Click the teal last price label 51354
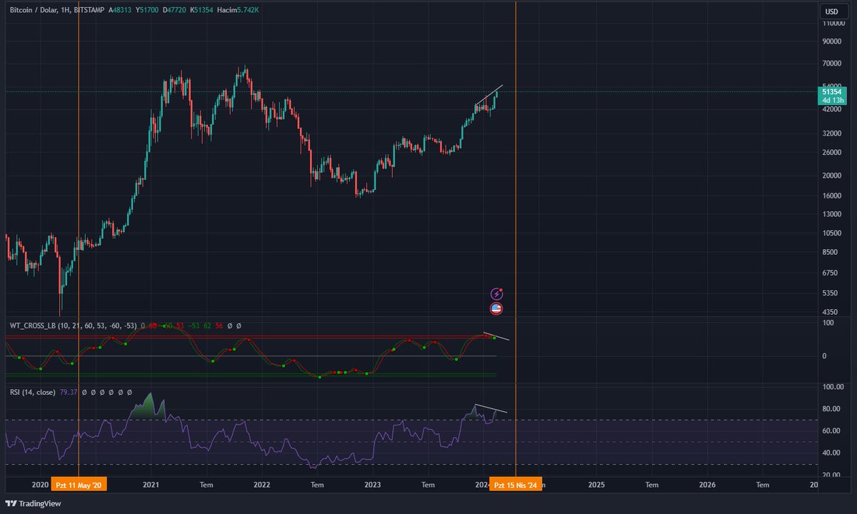This screenshot has height=514, width=857. click(x=832, y=92)
